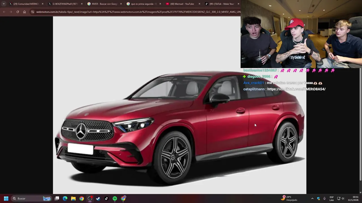Open weather widget showing 24°C Despejado
The width and height of the screenshot is (362, 203).
(x=289, y=198)
